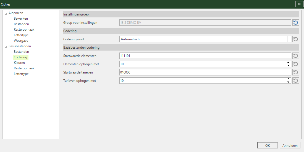Click the Groep voor instellingen label

coord(80,23)
